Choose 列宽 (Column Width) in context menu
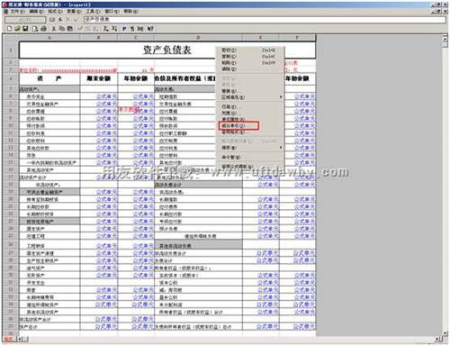 pos(249,113)
